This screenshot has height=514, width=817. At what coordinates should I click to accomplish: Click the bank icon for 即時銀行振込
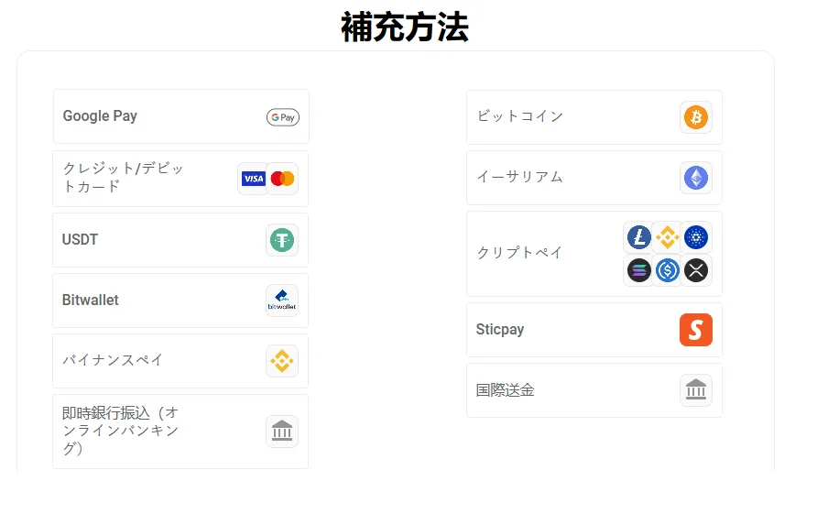tap(282, 432)
